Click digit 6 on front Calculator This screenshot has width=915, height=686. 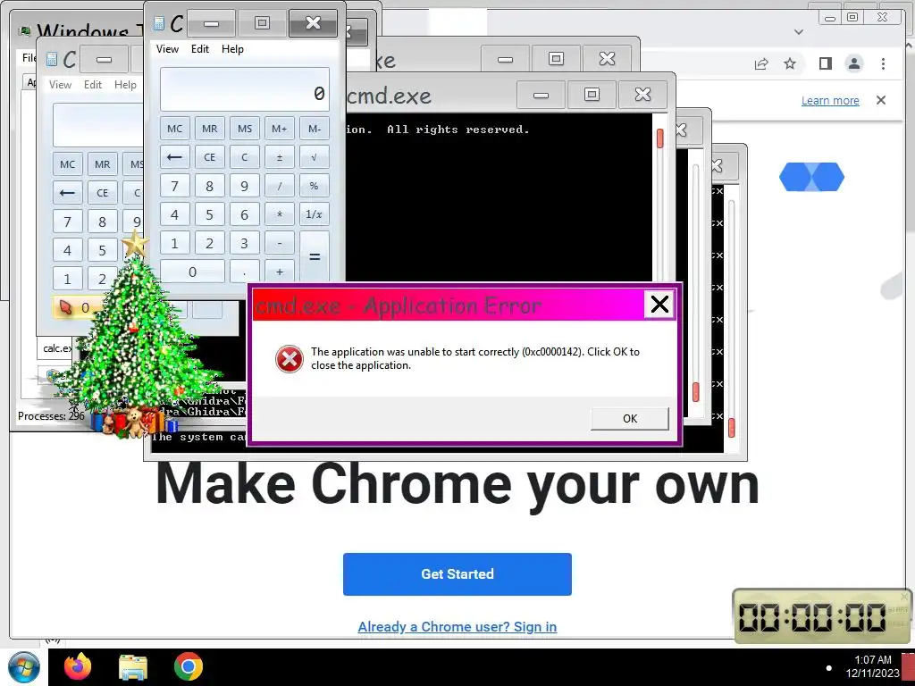click(x=245, y=214)
